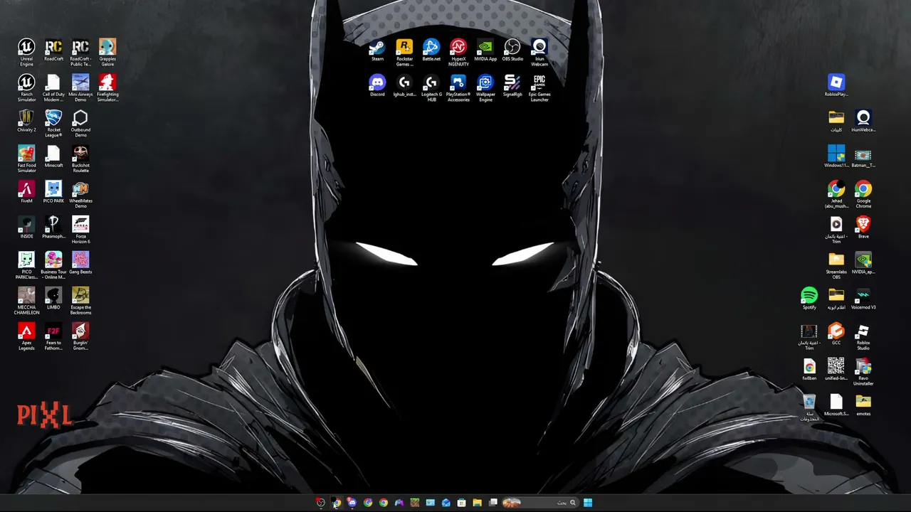Select the GCC desktop icon

[836, 335]
